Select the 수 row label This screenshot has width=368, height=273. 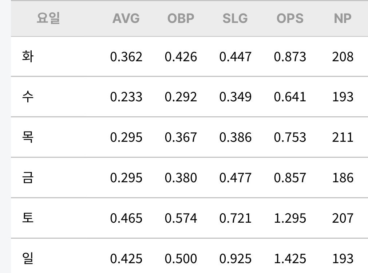point(28,97)
